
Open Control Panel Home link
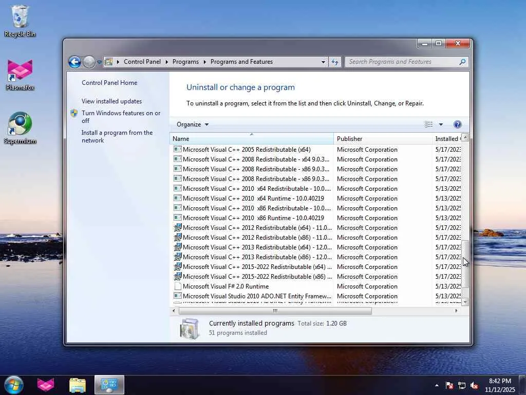(x=109, y=83)
